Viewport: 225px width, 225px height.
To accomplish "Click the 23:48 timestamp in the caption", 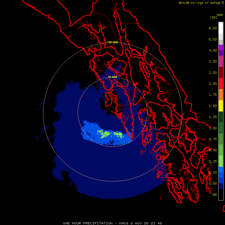I will pyautogui.click(x=156, y=223).
